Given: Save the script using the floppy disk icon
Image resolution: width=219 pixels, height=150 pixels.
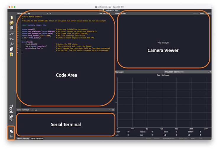Looking at the screenshot, I should [x=12, y=28].
